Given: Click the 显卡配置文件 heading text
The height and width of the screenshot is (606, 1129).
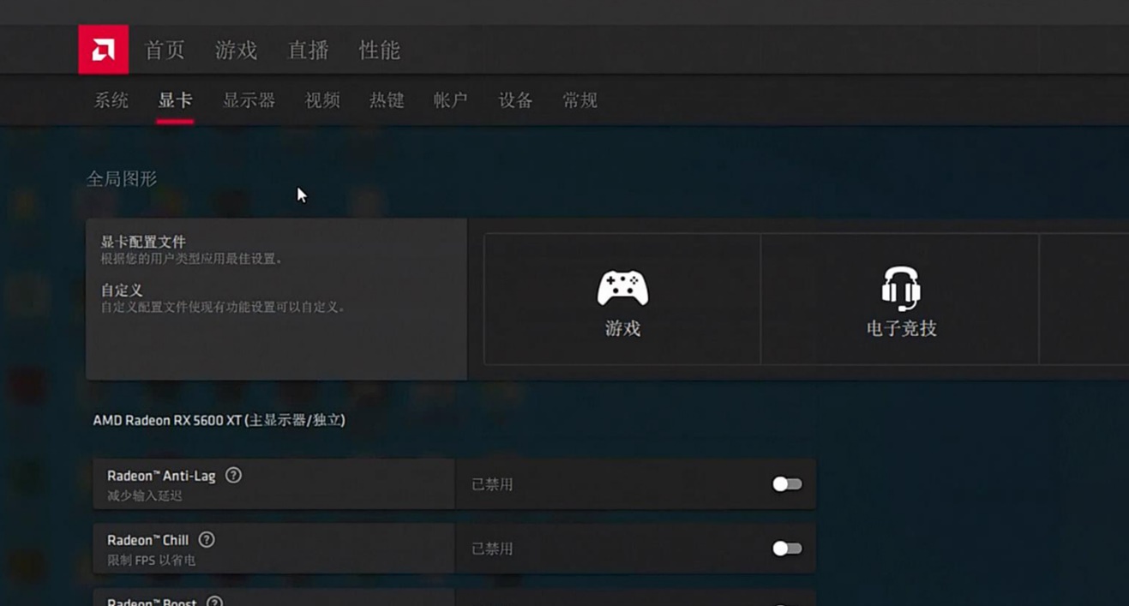Looking at the screenshot, I should 143,242.
